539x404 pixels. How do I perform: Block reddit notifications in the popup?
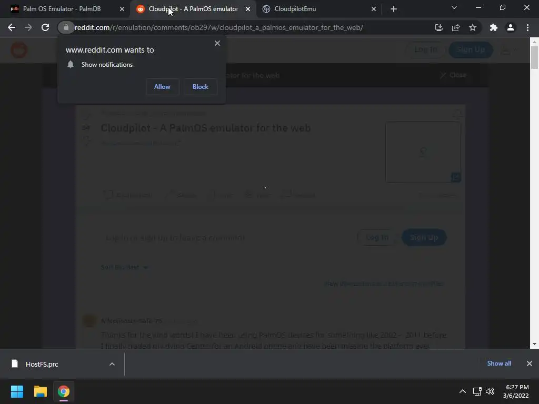click(x=201, y=87)
